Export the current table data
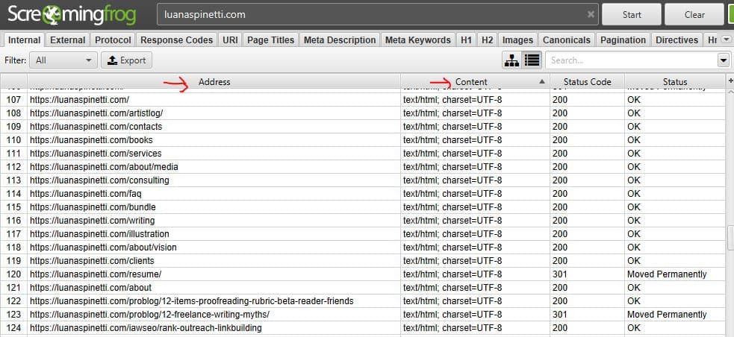Viewport: 734px width, 337px height. coord(126,60)
